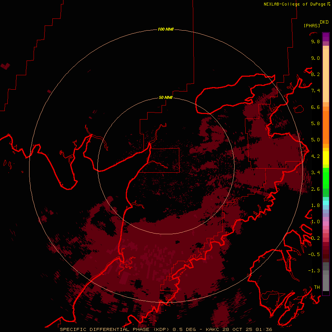Viewport: 332px width, 332px height.
Task: Click the 50 NMI range ring label
Action: [x=166, y=97]
